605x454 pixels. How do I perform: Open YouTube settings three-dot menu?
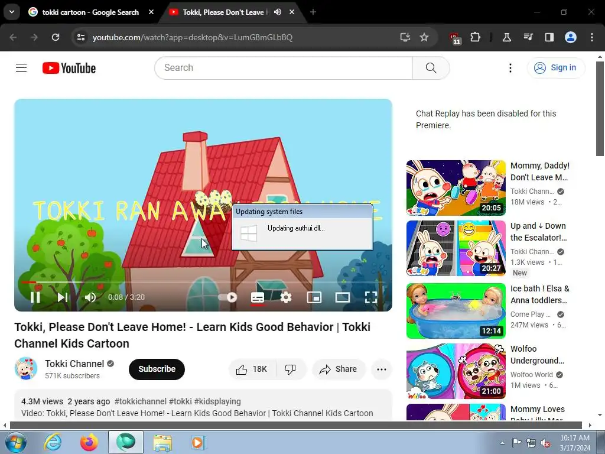tap(510, 68)
